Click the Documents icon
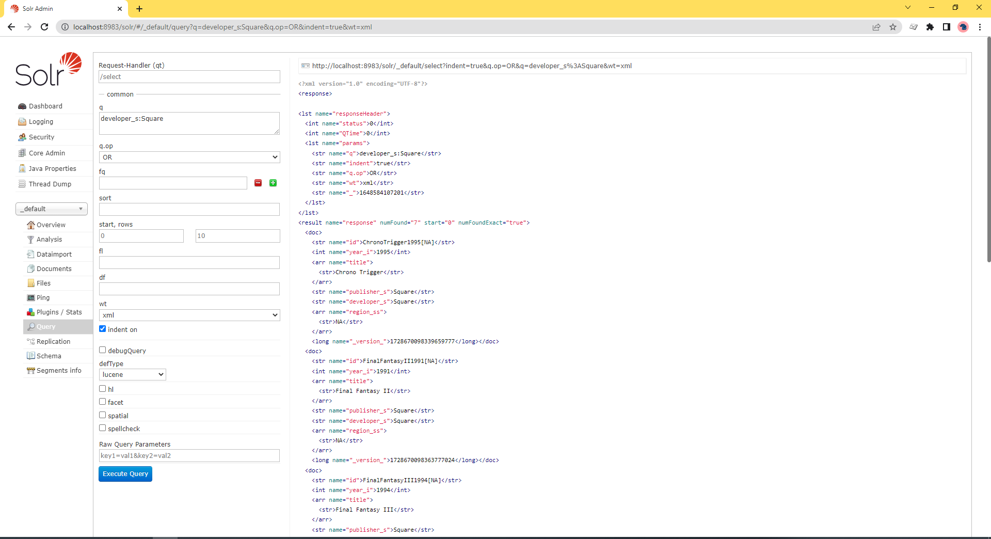The image size is (991, 539). click(x=31, y=269)
